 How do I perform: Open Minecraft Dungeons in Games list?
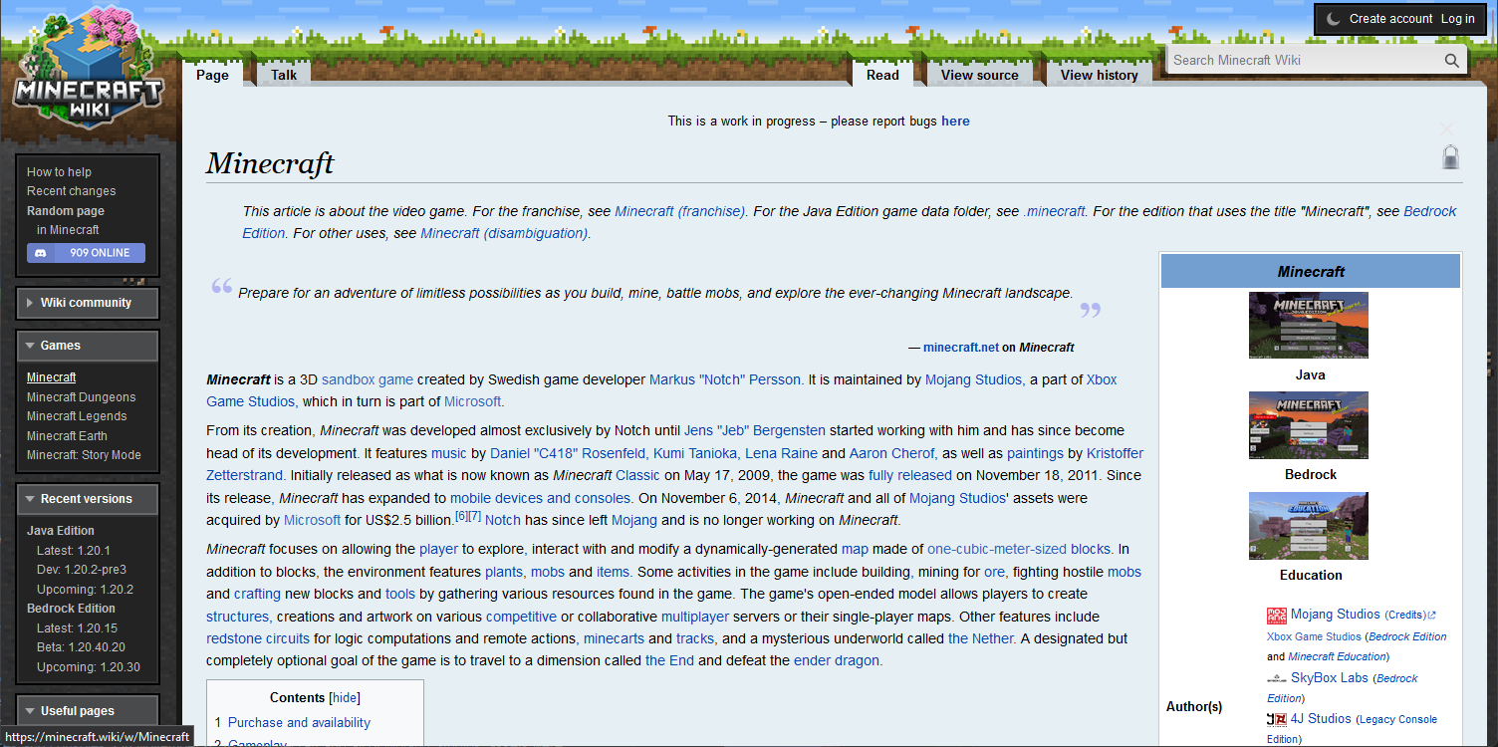click(82, 397)
